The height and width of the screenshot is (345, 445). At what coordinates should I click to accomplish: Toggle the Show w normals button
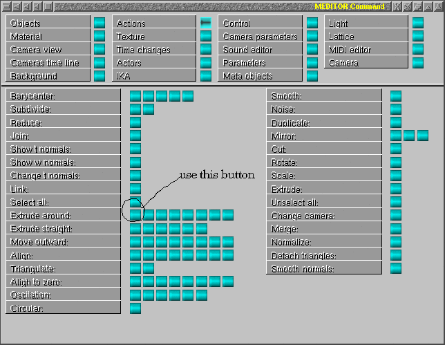[135, 162]
